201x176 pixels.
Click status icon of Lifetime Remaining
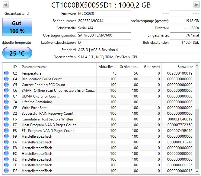tap(6, 102)
